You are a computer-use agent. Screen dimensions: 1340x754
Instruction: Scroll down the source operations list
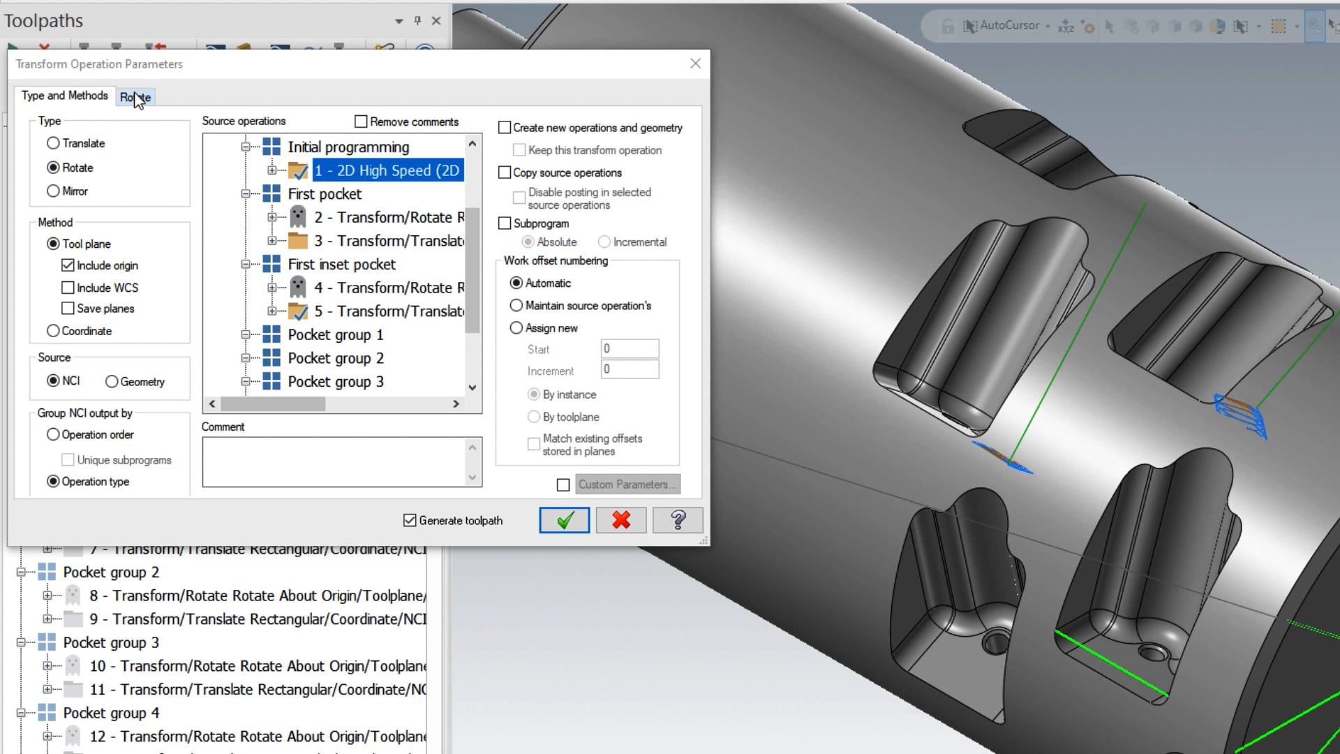click(471, 387)
